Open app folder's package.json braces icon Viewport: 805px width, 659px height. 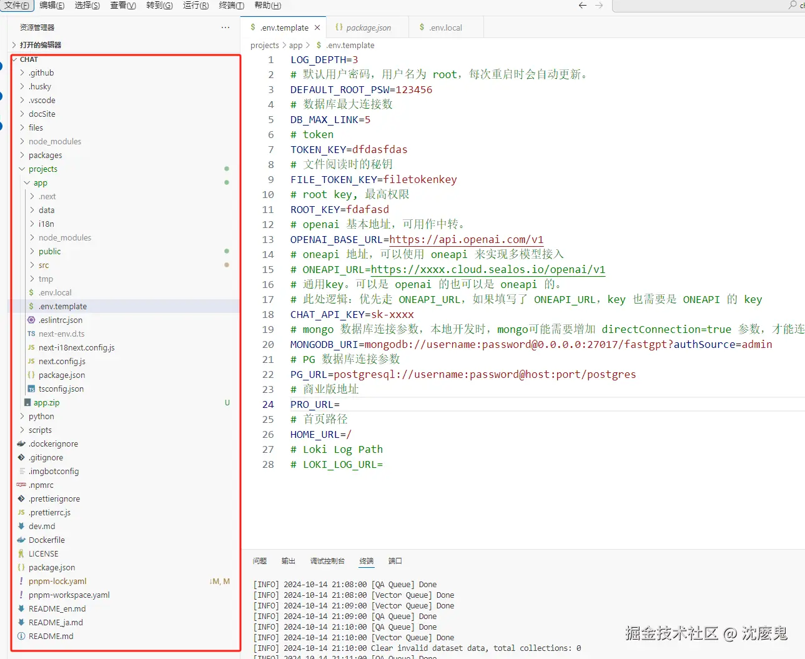click(x=31, y=375)
